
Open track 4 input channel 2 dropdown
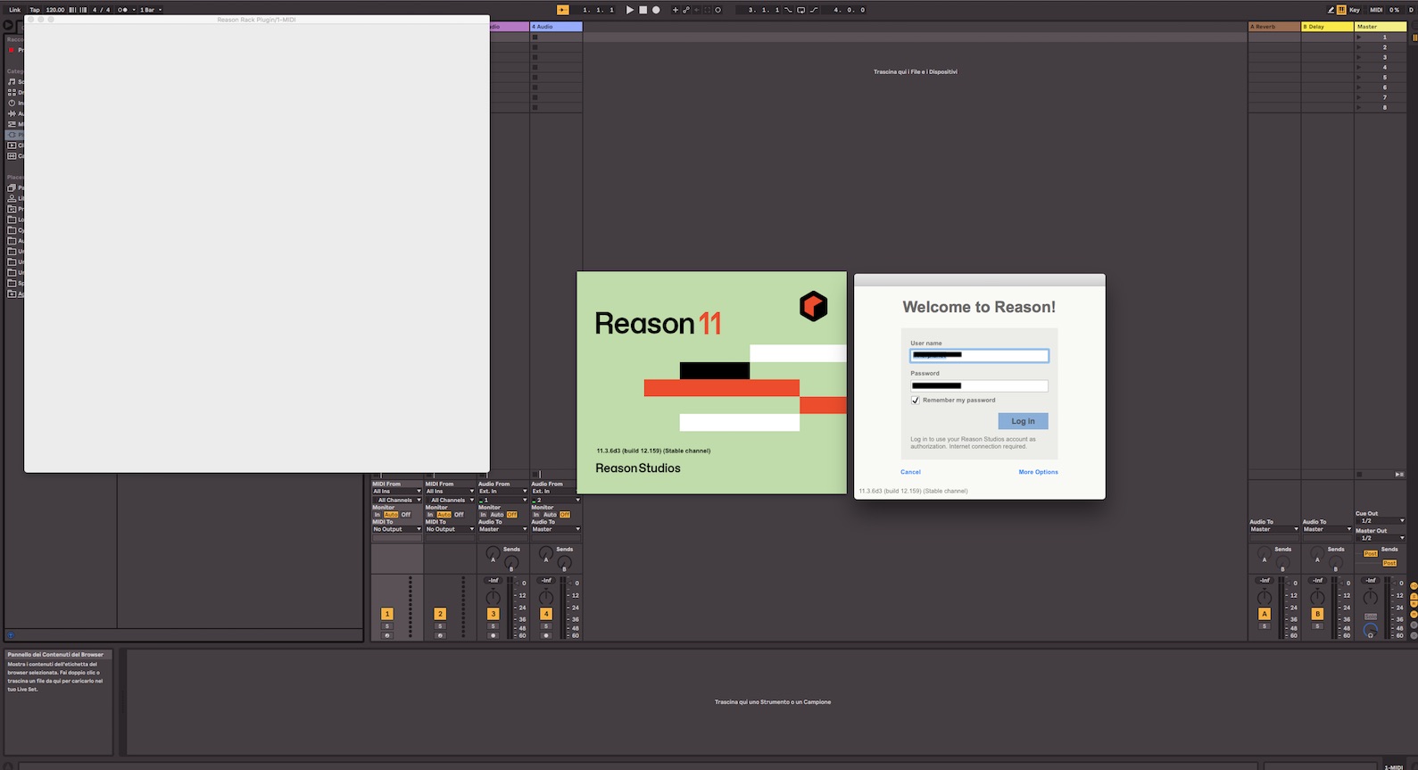click(x=556, y=500)
